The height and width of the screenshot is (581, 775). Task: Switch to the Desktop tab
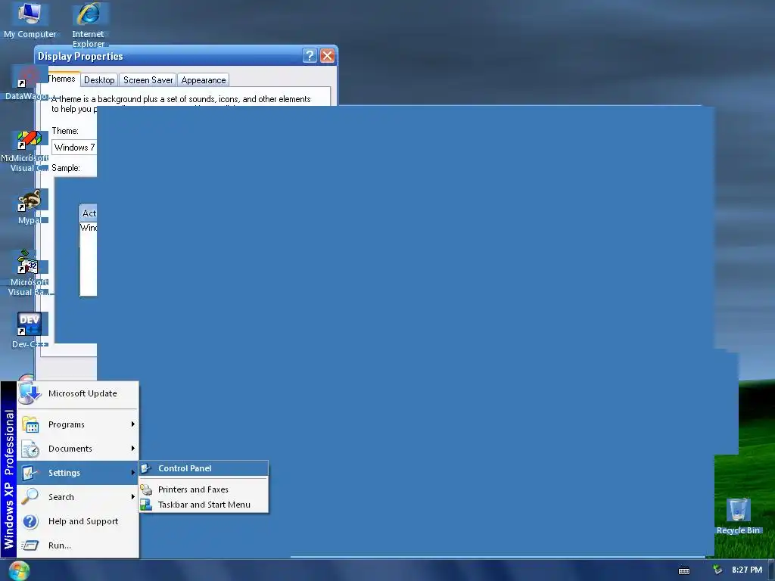(99, 80)
